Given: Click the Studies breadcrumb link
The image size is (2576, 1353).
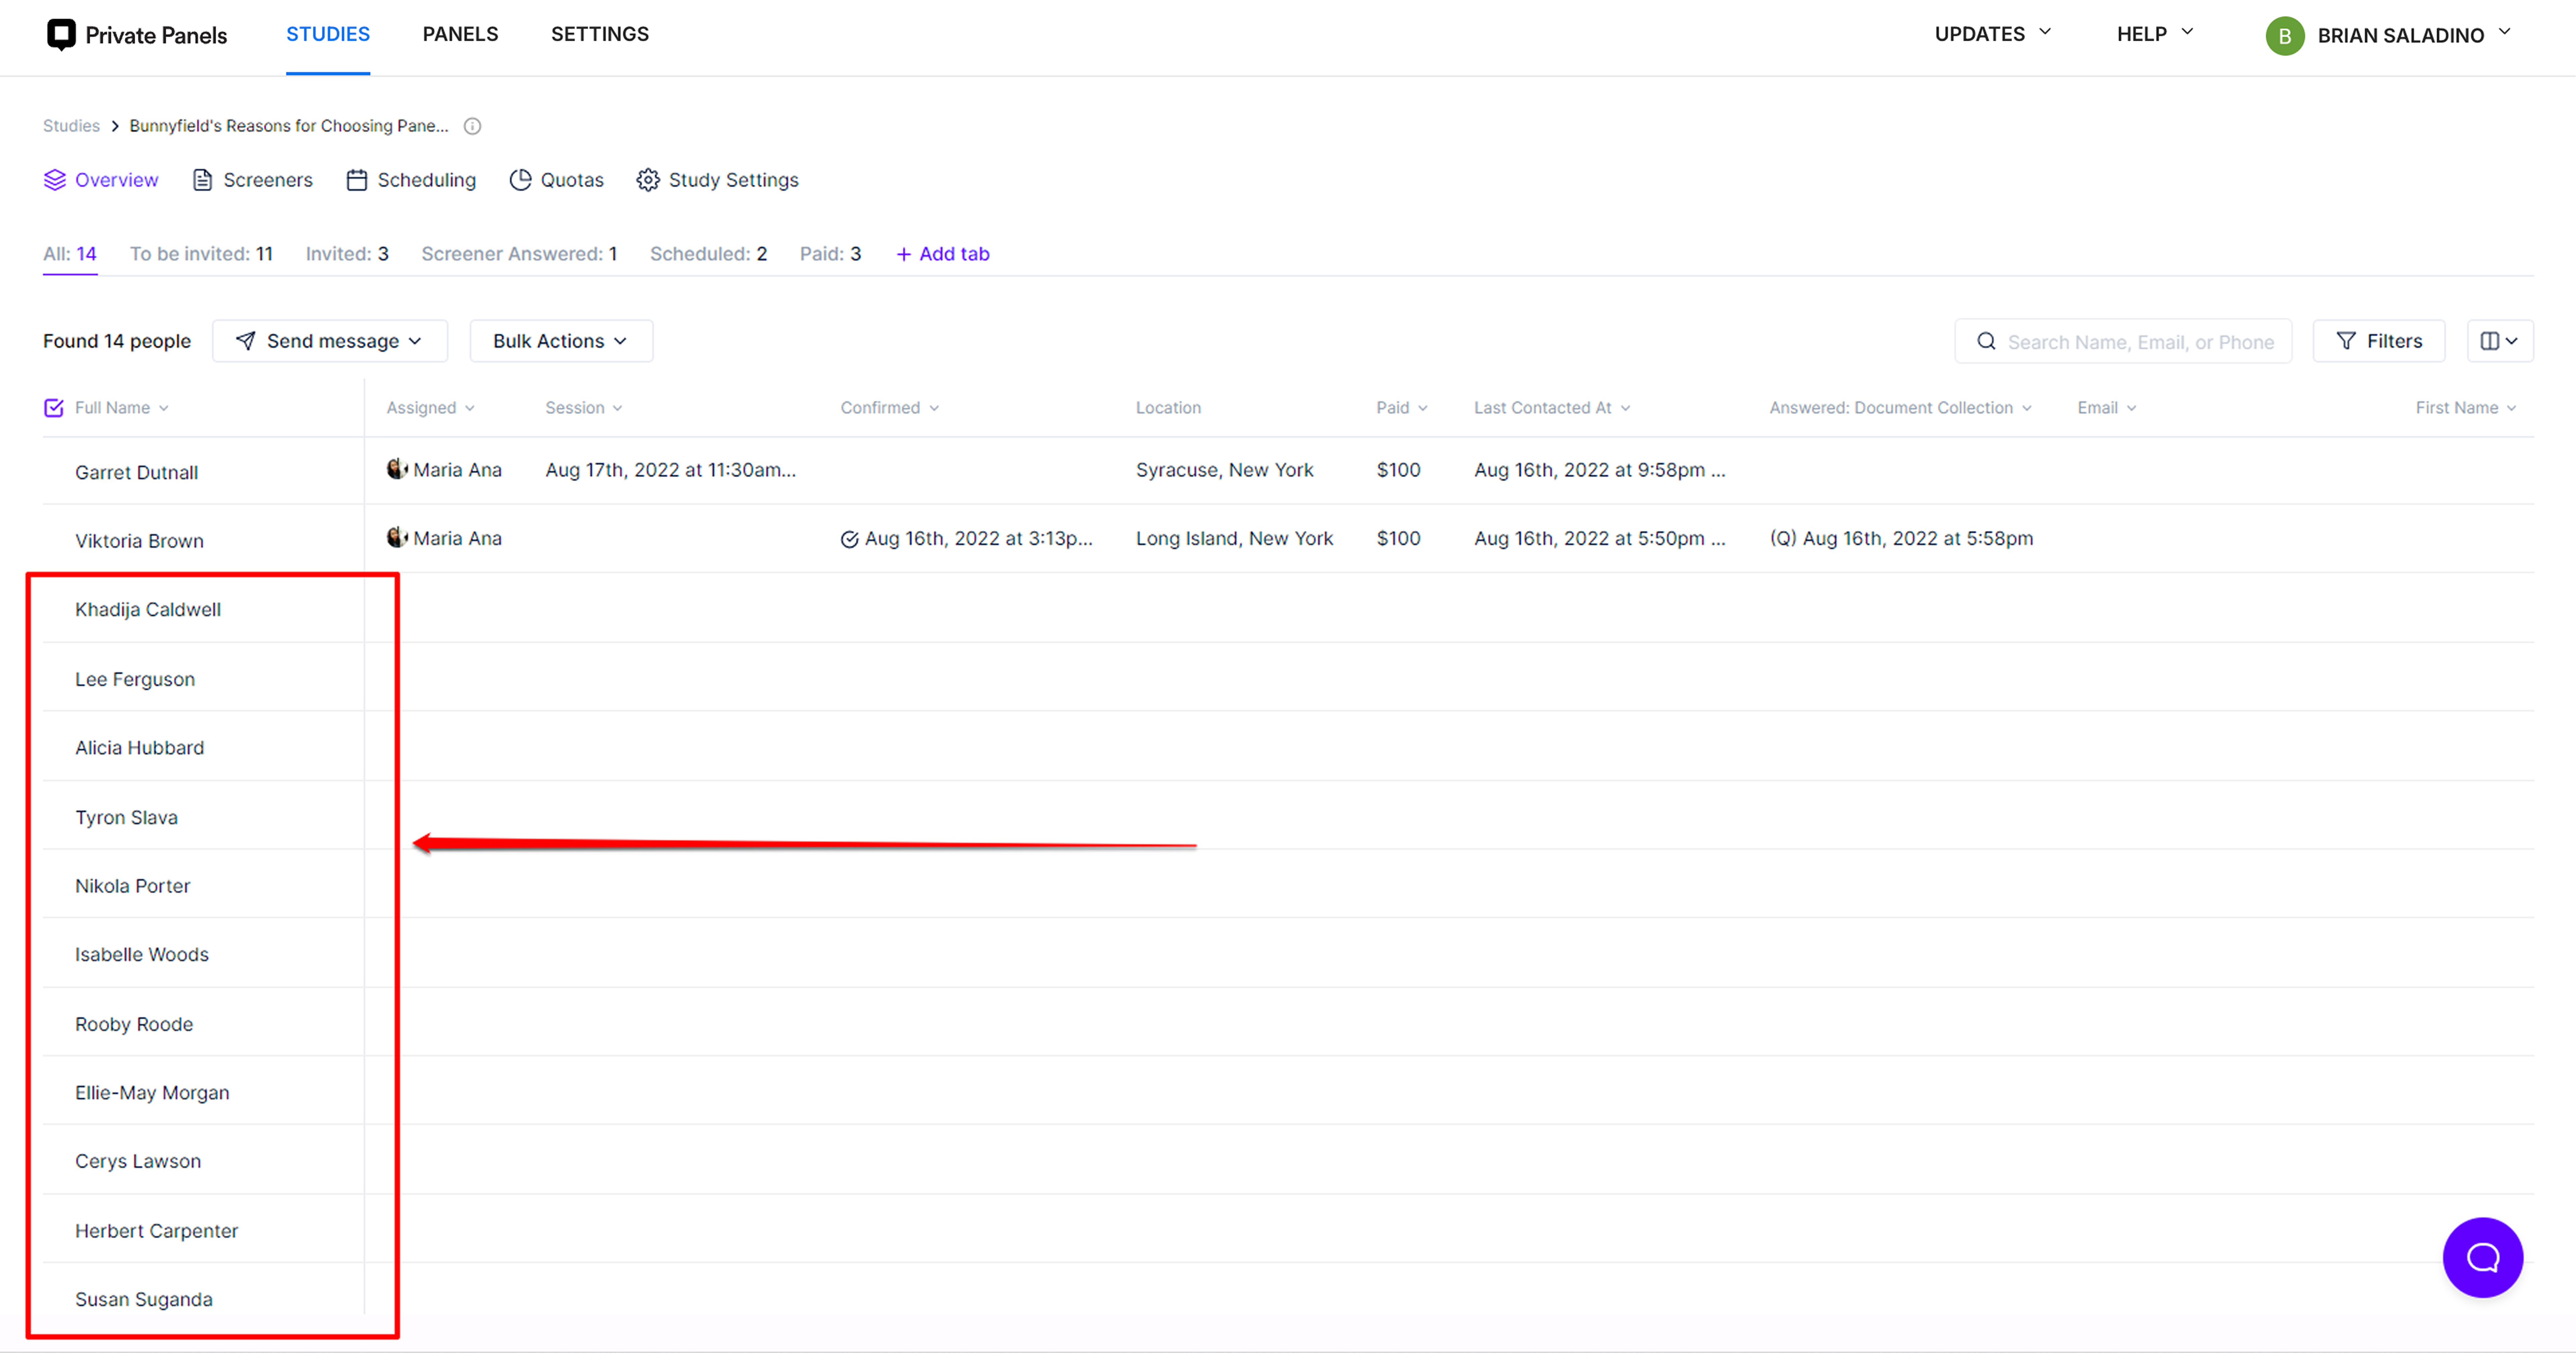Looking at the screenshot, I should tap(71, 126).
